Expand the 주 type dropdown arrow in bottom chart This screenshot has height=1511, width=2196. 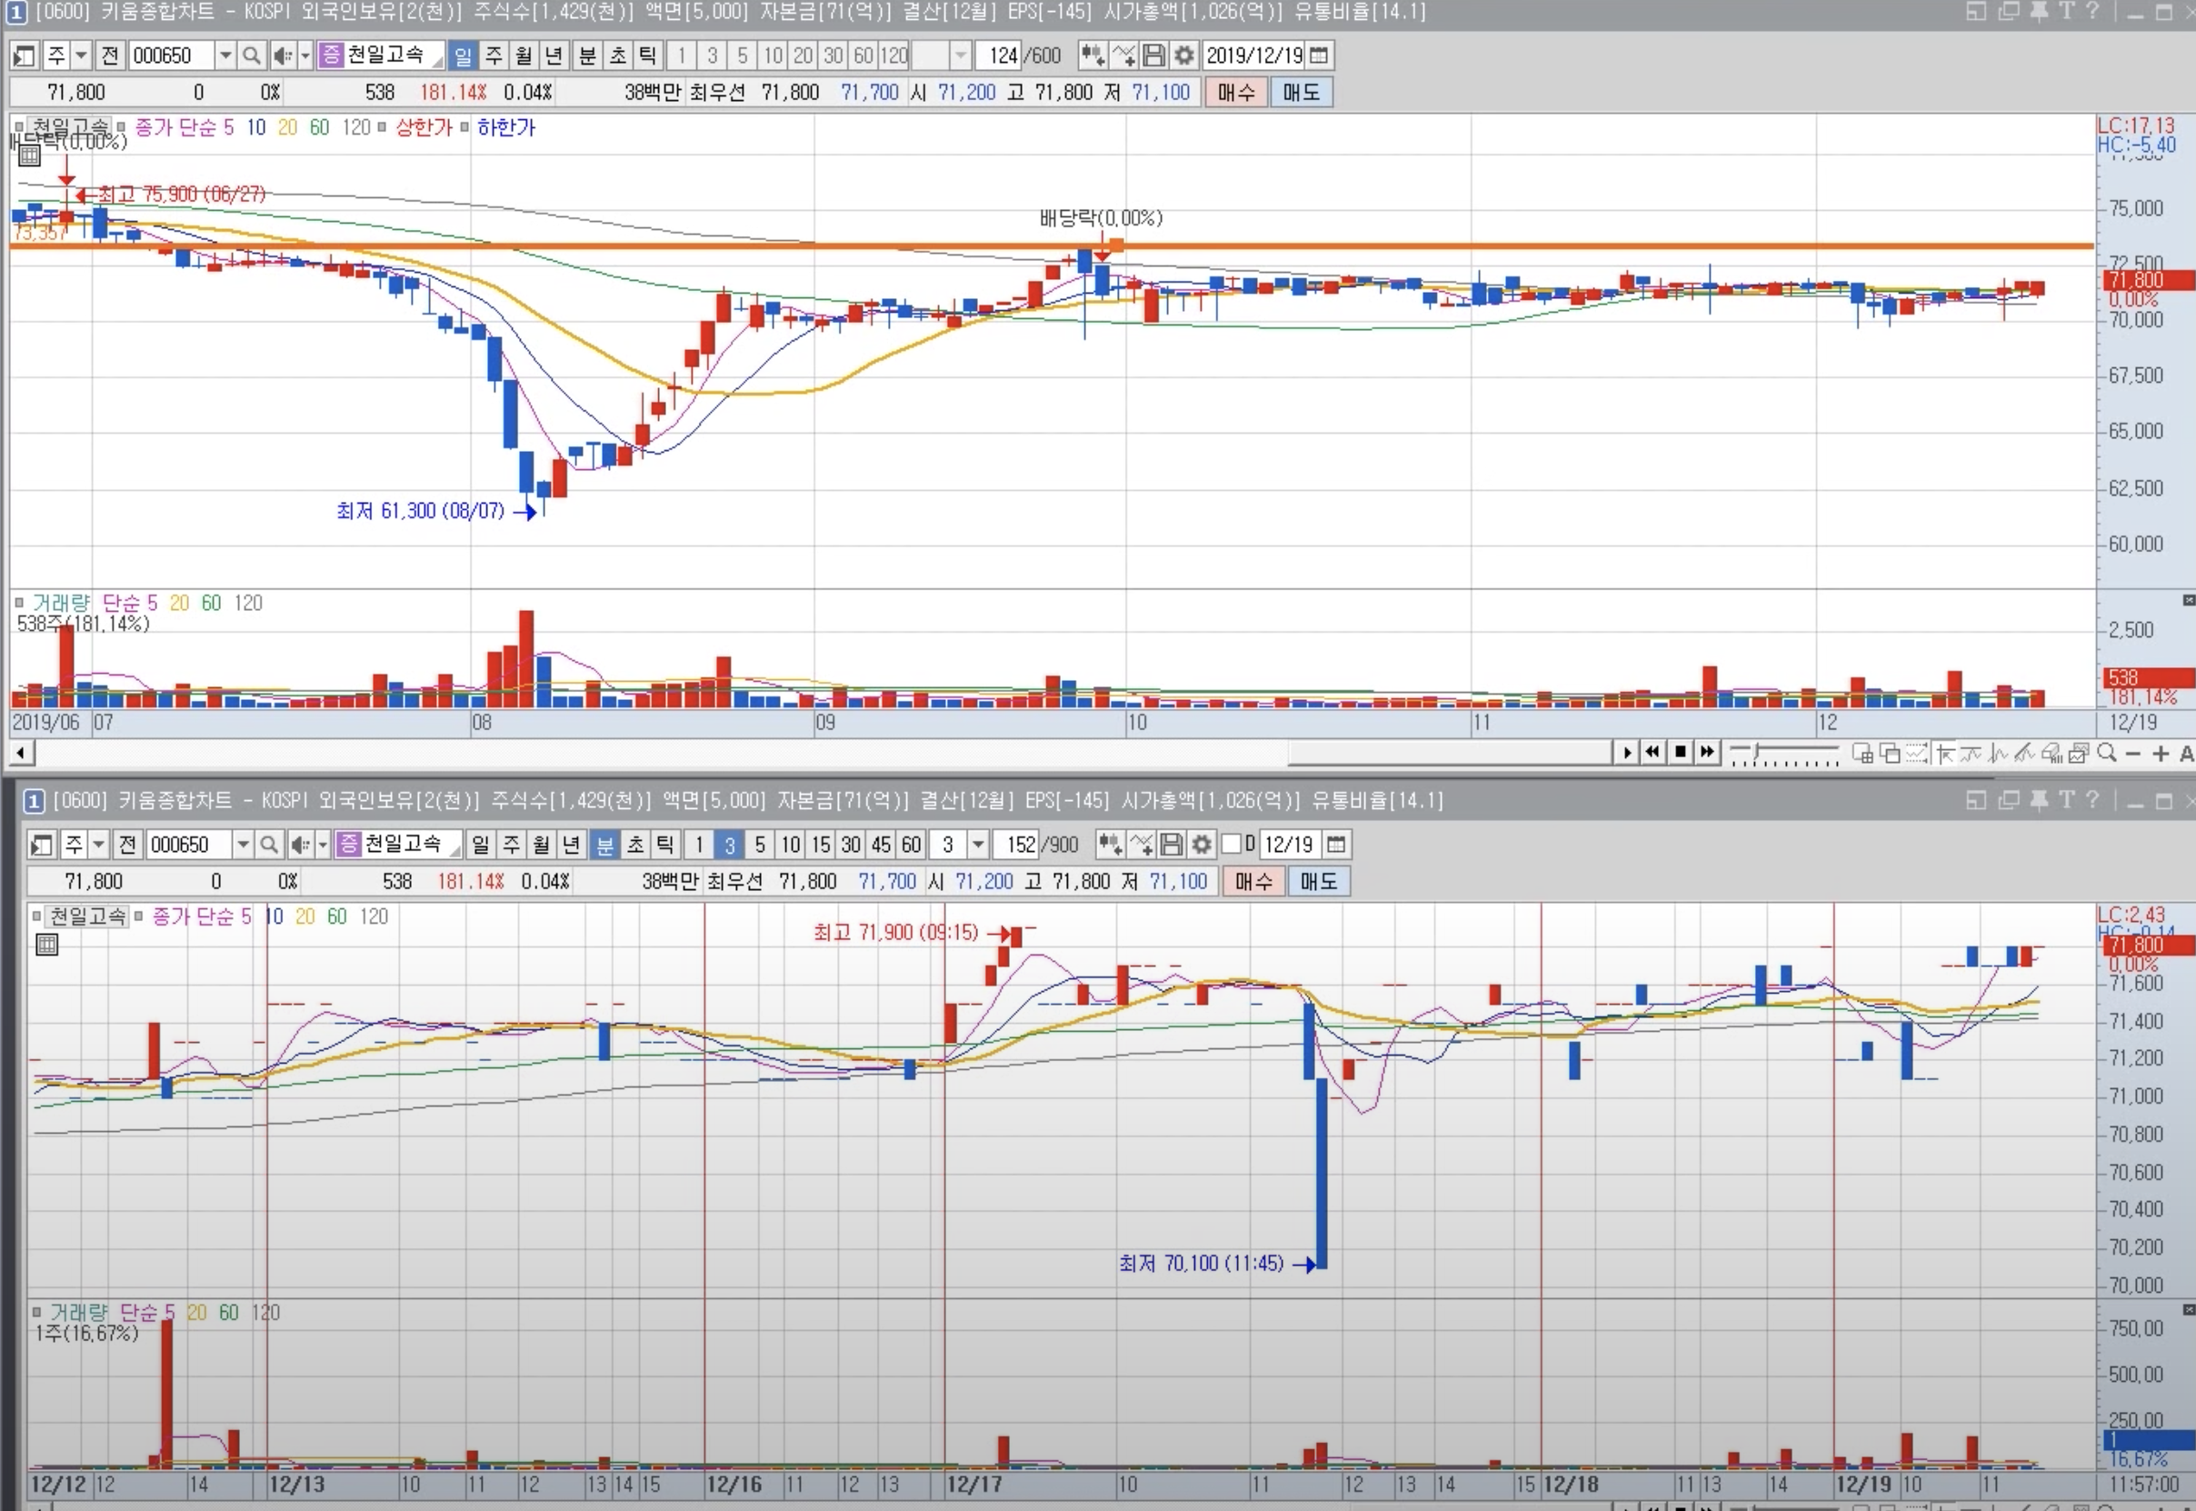(x=98, y=845)
